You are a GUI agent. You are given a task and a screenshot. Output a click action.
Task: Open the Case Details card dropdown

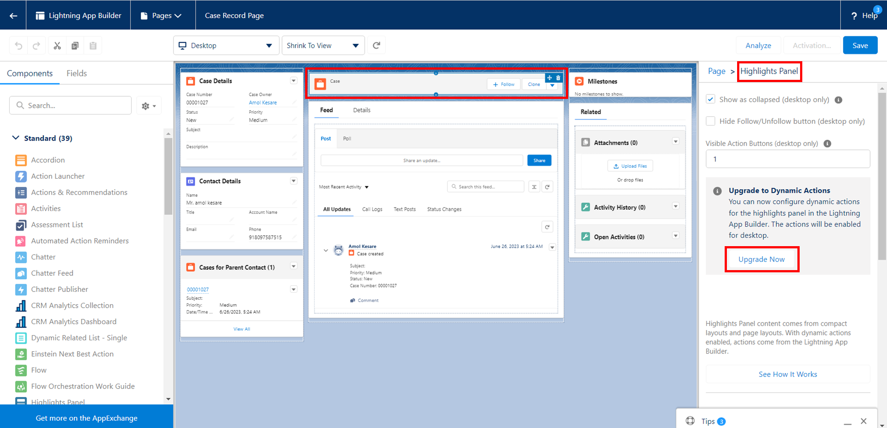coord(294,81)
